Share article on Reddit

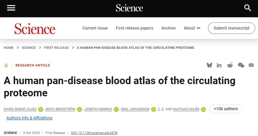pos(230,65)
